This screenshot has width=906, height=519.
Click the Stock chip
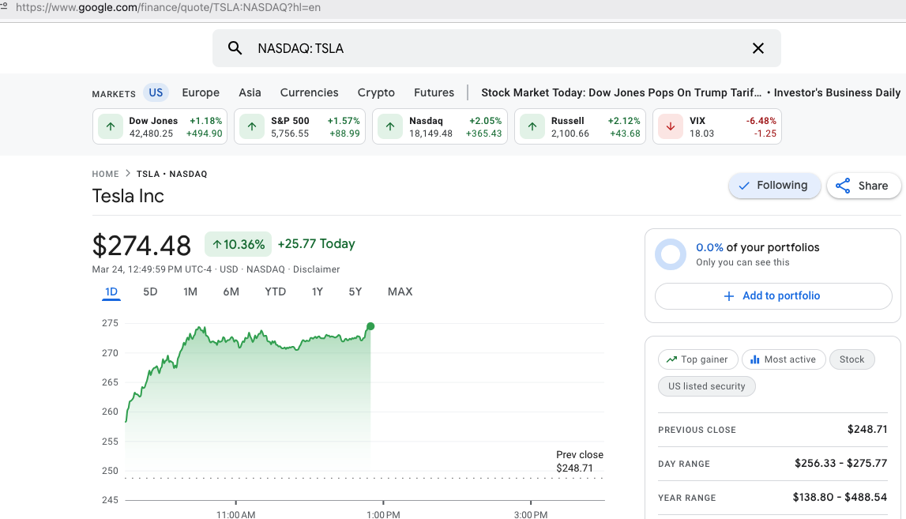coord(851,359)
